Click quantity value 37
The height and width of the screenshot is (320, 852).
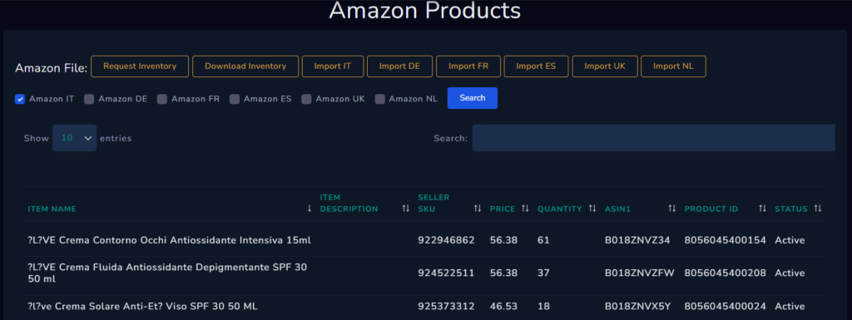pos(544,273)
